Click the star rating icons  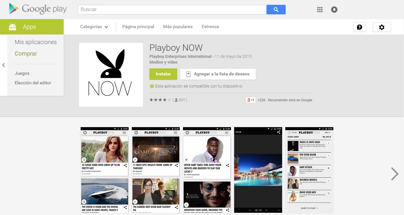(160, 100)
